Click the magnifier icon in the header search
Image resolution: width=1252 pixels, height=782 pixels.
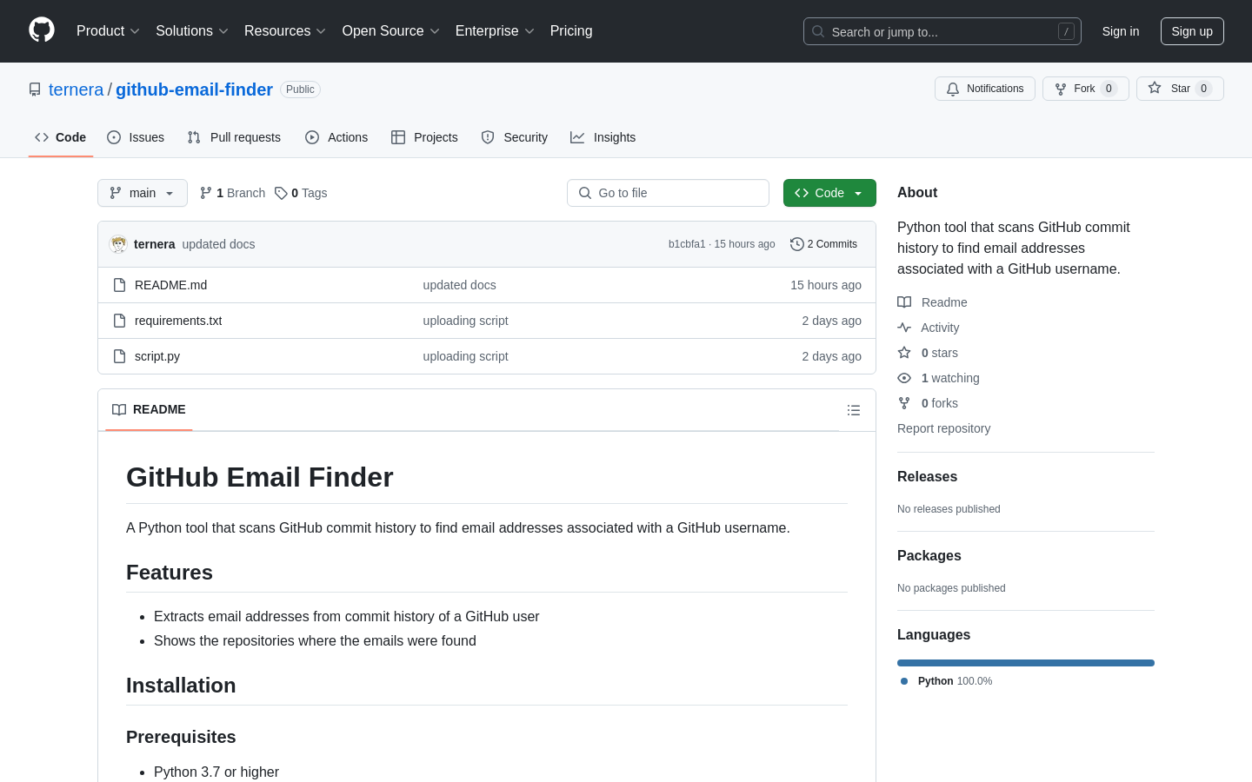pyautogui.click(x=818, y=31)
